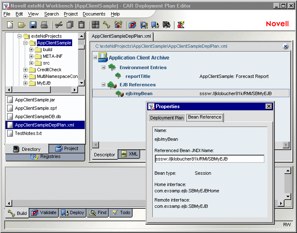Click the New document toolbar icon

10,25
